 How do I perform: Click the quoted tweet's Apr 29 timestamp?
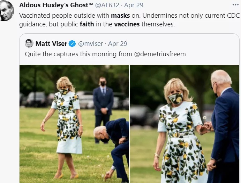coord(118,44)
